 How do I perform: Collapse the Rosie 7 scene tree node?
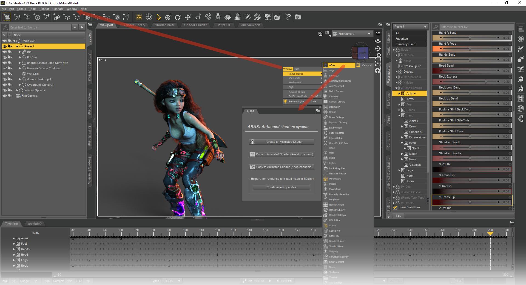tap(17, 47)
